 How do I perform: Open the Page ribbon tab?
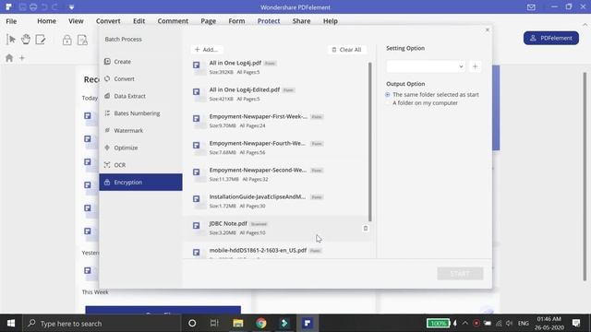pos(208,21)
